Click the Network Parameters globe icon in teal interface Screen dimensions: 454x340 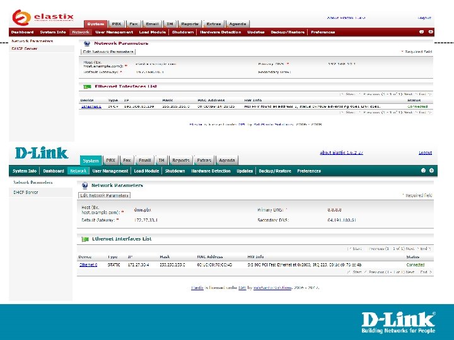click(x=84, y=186)
